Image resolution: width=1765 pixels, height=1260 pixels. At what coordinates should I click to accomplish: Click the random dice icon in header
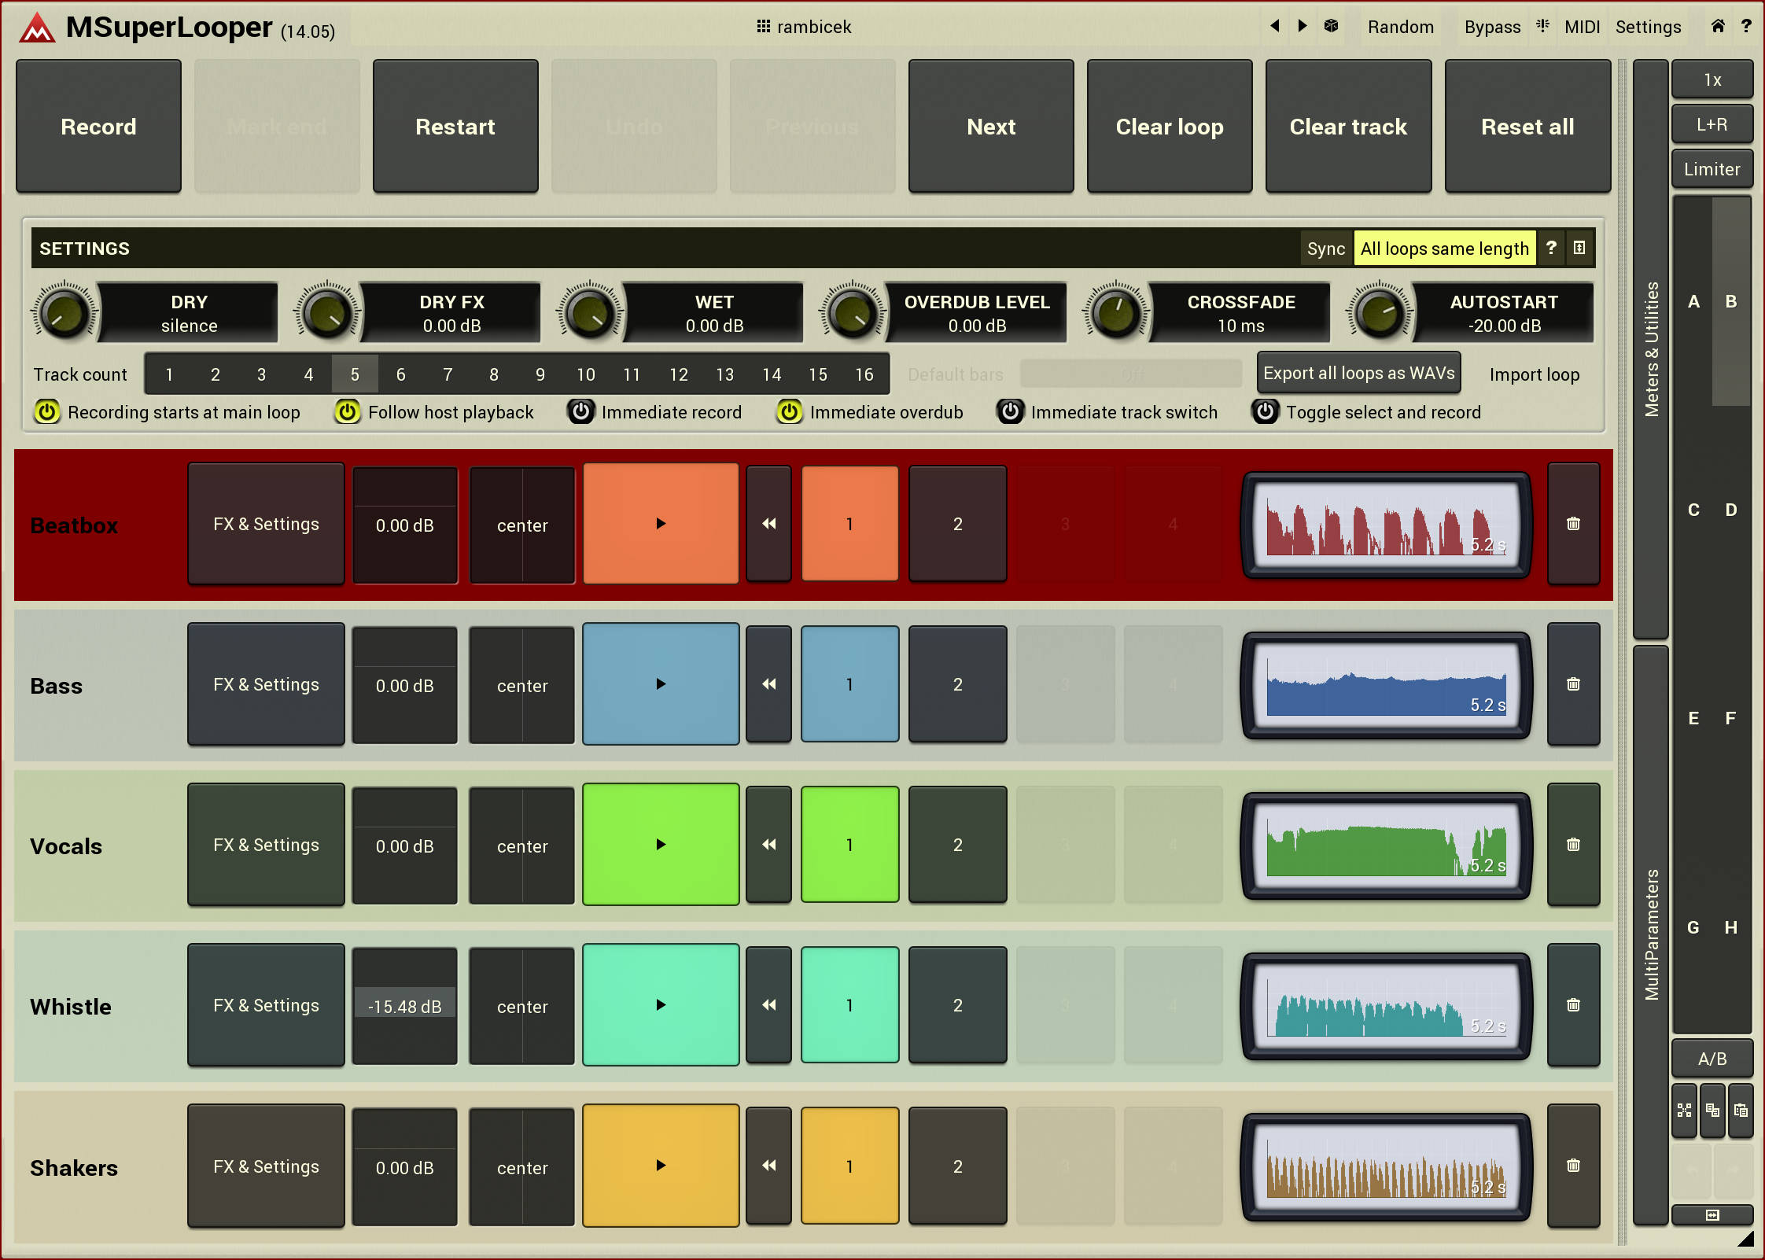point(1331,26)
